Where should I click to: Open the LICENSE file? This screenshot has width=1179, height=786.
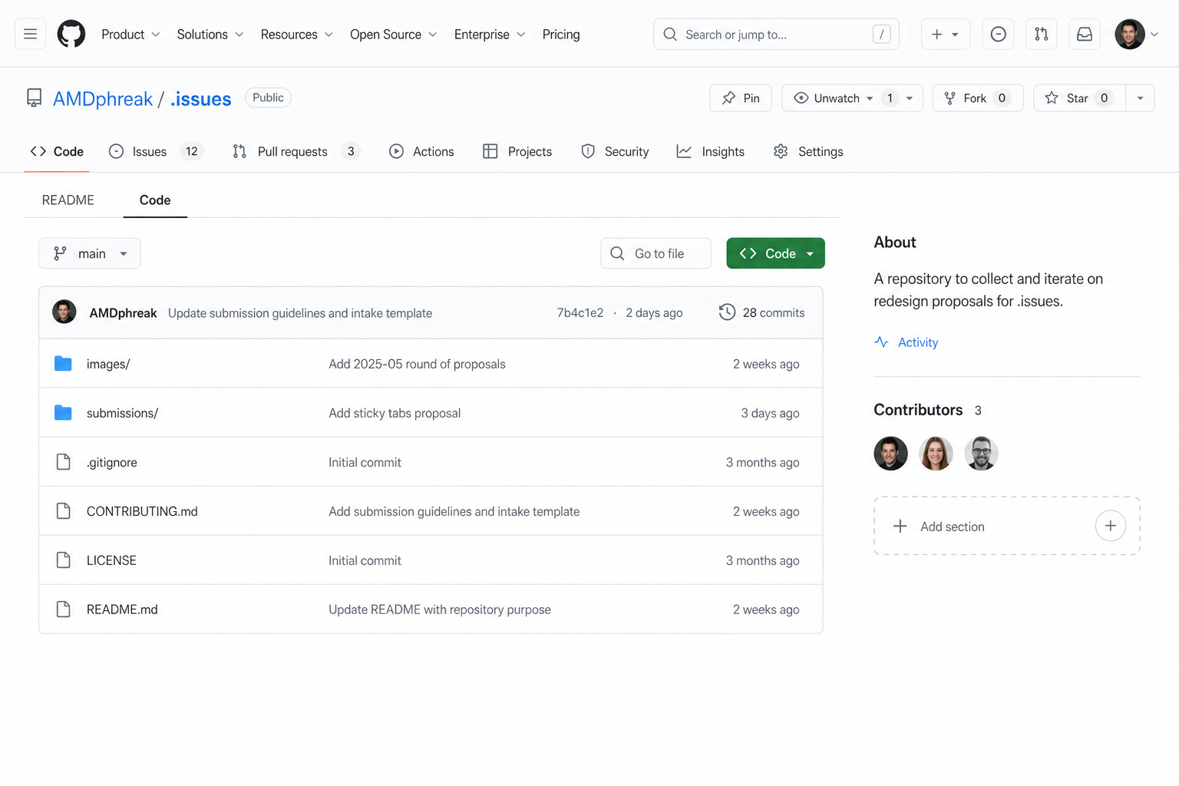[111, 560]
